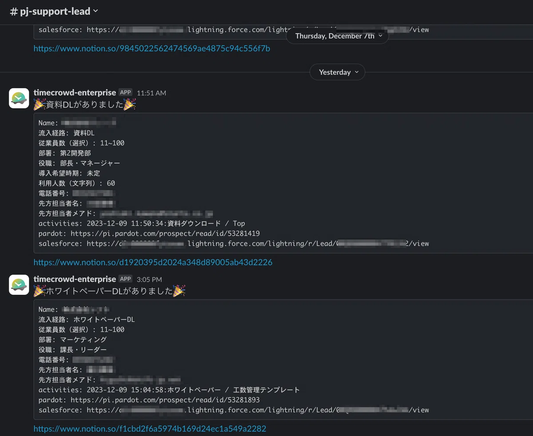The width and height of the screenshot is (533, 436).
Task: Open timecrowd-enterprise sender name at 3:05 PM
Action: [x=75, y=279]
